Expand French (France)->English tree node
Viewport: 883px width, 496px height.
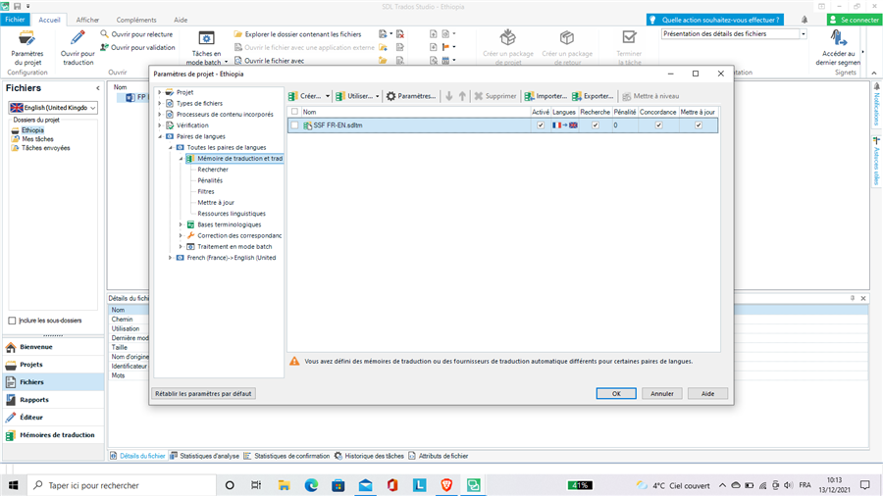pyautogui.click(x=170, y=258)
